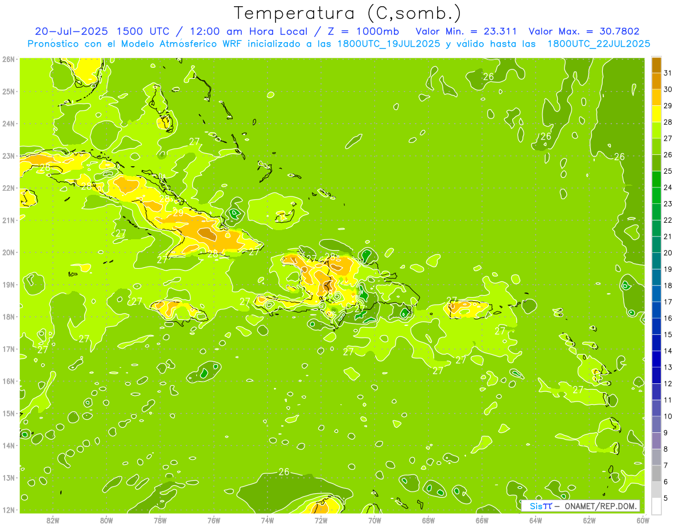The image size is (683, 528).
Task: Click the 68W longitude axis label
Action: click(429, 520)
